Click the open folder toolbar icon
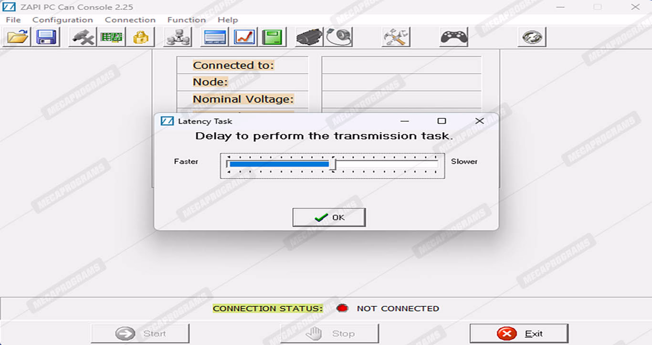 pos(17,37)
